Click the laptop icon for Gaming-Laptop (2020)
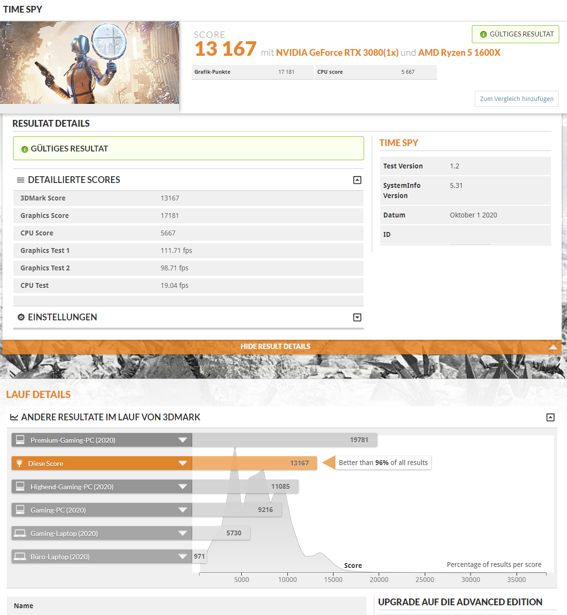Image resolution: width=567 pixels, height=615 pixels. coord(20,533)
